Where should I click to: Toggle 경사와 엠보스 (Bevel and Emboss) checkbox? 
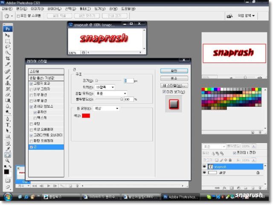pyautogui.click(x=31, y=107)
